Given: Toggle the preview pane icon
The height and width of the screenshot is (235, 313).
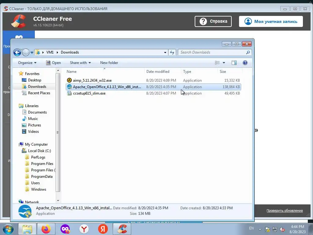Looking at the screenshot, I should pyautogui.click(x=234, y=63).
